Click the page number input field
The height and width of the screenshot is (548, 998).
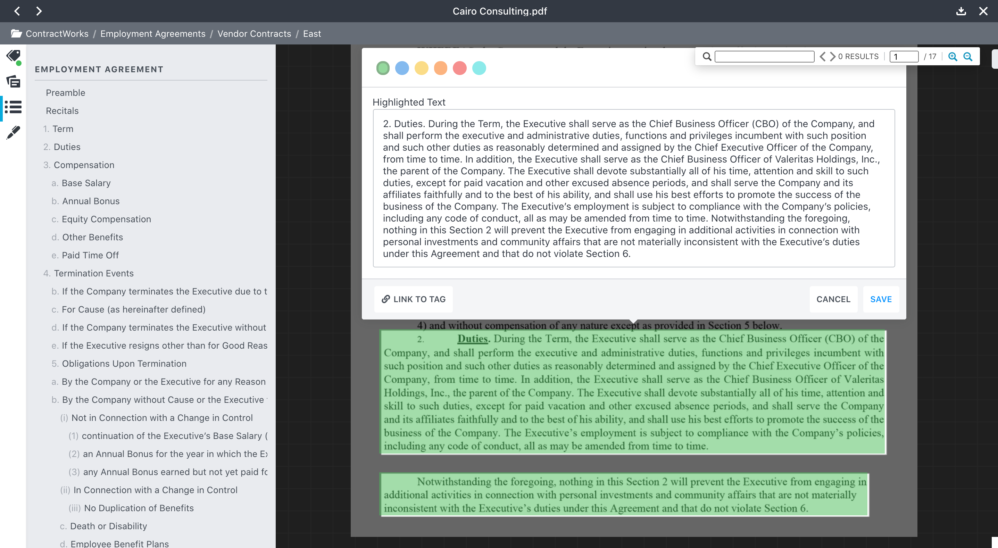pos(904,57)
